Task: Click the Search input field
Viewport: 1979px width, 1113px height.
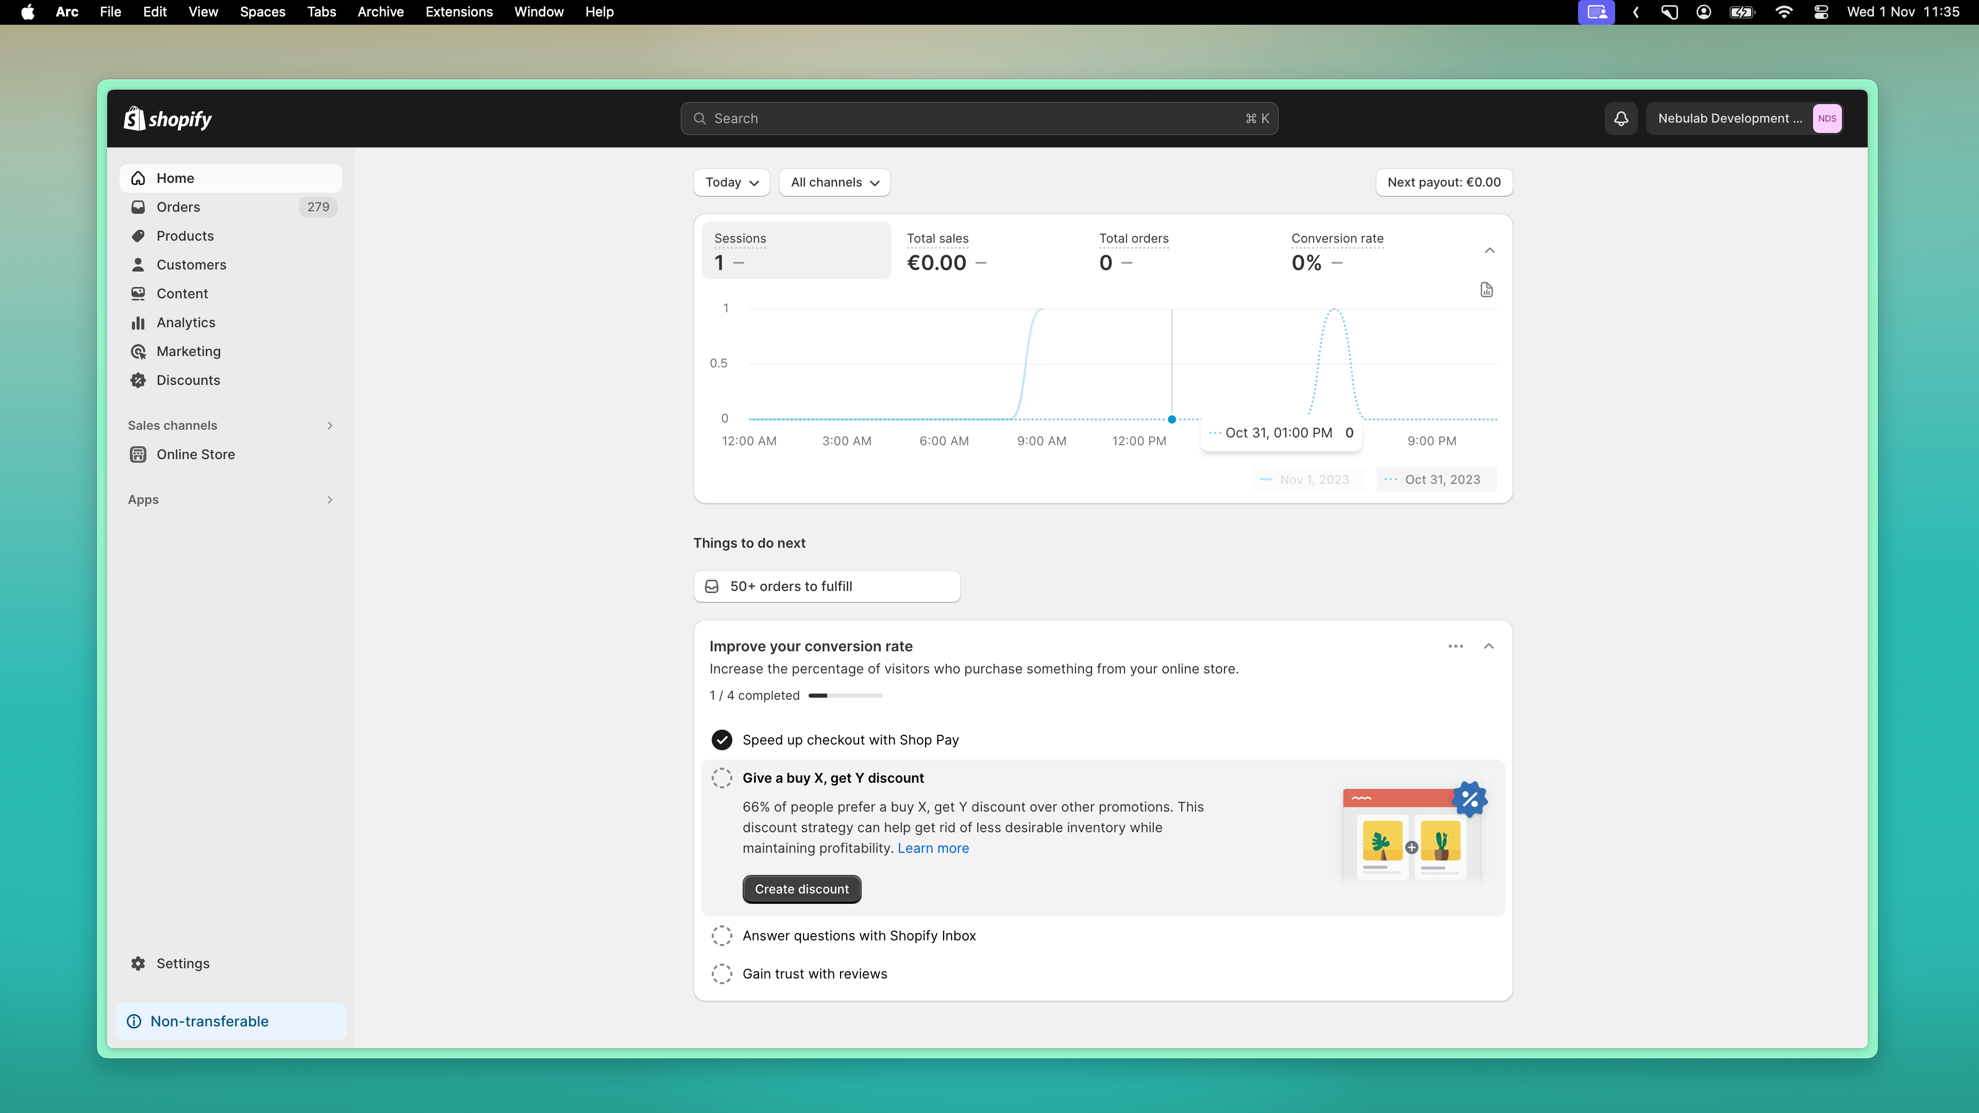Action: [980, 119]
